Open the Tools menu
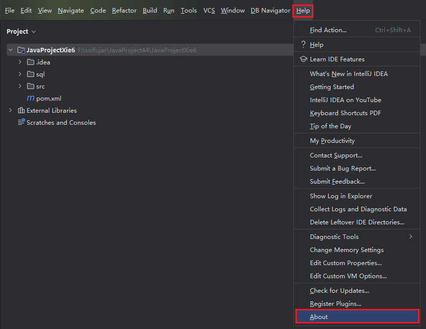 coord(188,11)
